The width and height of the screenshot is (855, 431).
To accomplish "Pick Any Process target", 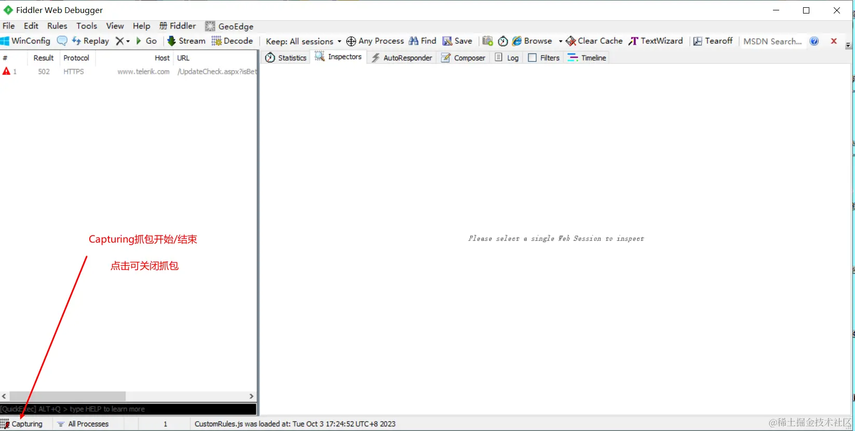I will (375, 41).
